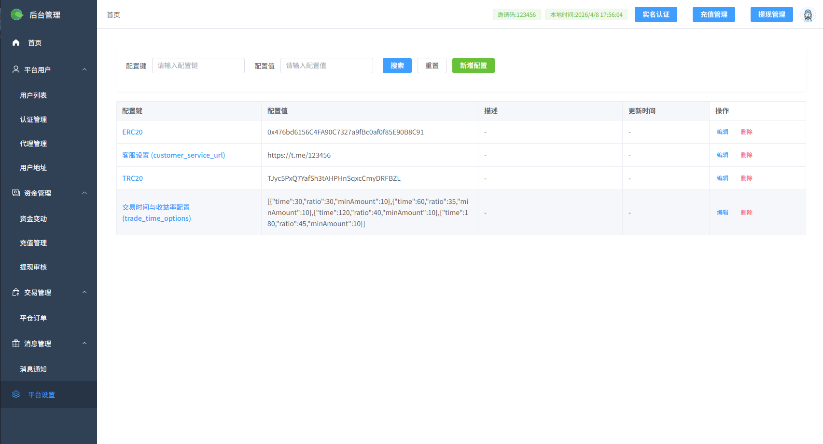Click the user icon beside 平台用户

tap(16, 69)
